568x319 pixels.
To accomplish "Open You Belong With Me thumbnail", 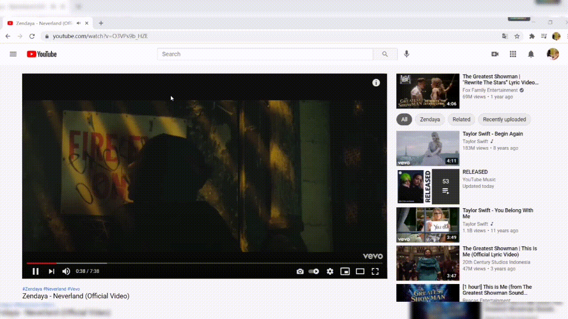I will (x=428, y=225).
